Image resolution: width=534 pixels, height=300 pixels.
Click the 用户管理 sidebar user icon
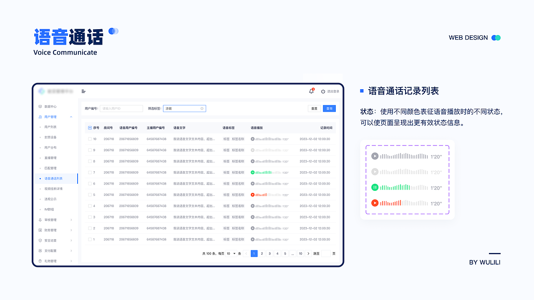[40, 117]
